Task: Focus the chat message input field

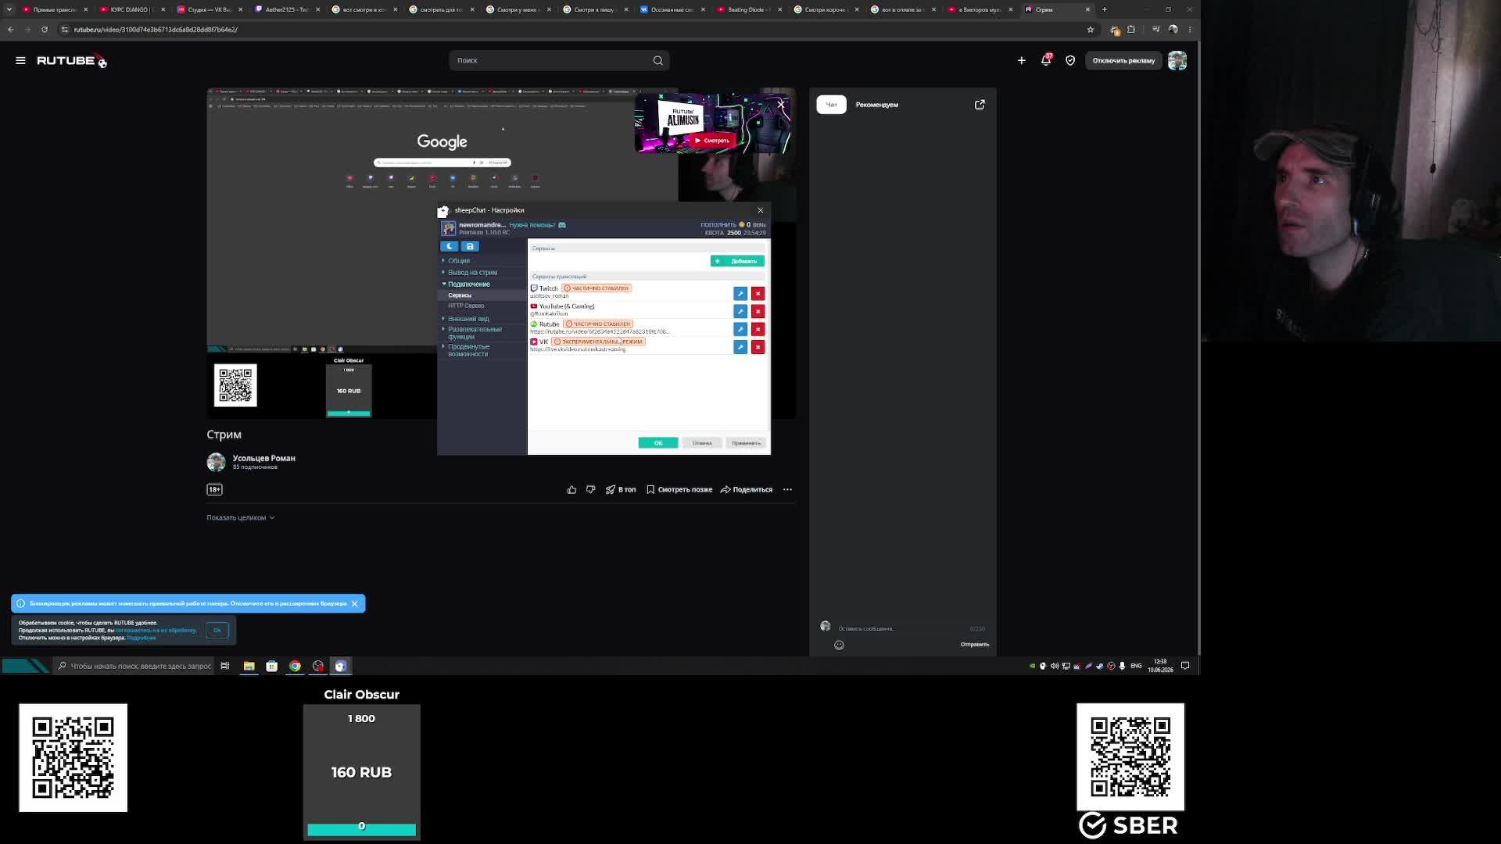Action: coord(899,628)
